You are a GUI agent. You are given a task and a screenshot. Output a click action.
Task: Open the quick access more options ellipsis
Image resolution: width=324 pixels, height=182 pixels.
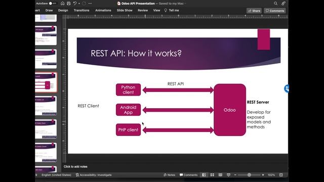[90, 4]
